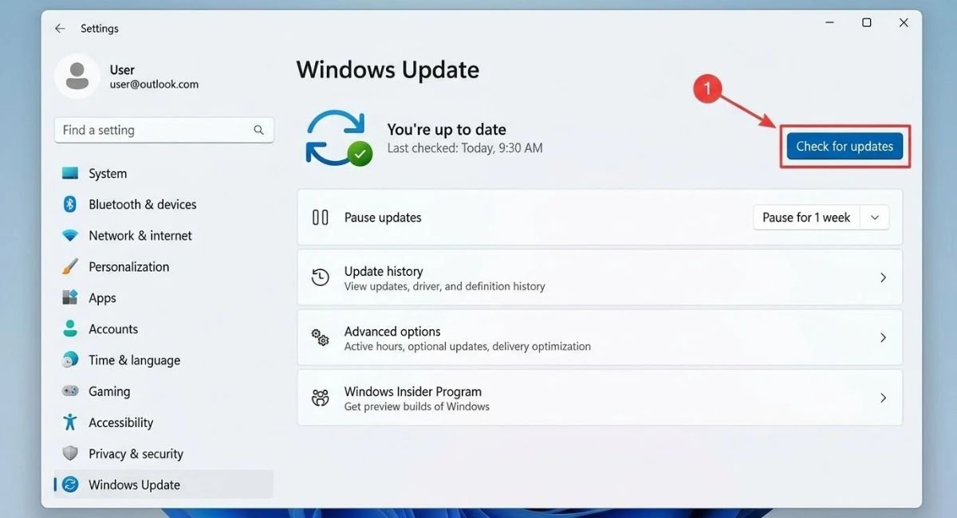Image resolution: width=957 pixels, height=518 pixels.
Task: Open Advanced options chevron
Action: pyautogui.click(x=883, y=338)
